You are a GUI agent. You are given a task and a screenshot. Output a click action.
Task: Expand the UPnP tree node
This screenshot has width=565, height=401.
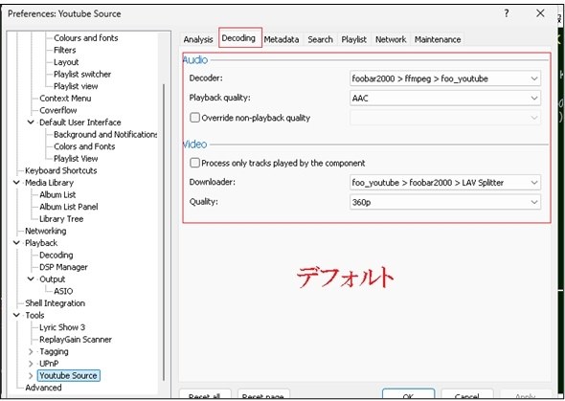[31, 364]
